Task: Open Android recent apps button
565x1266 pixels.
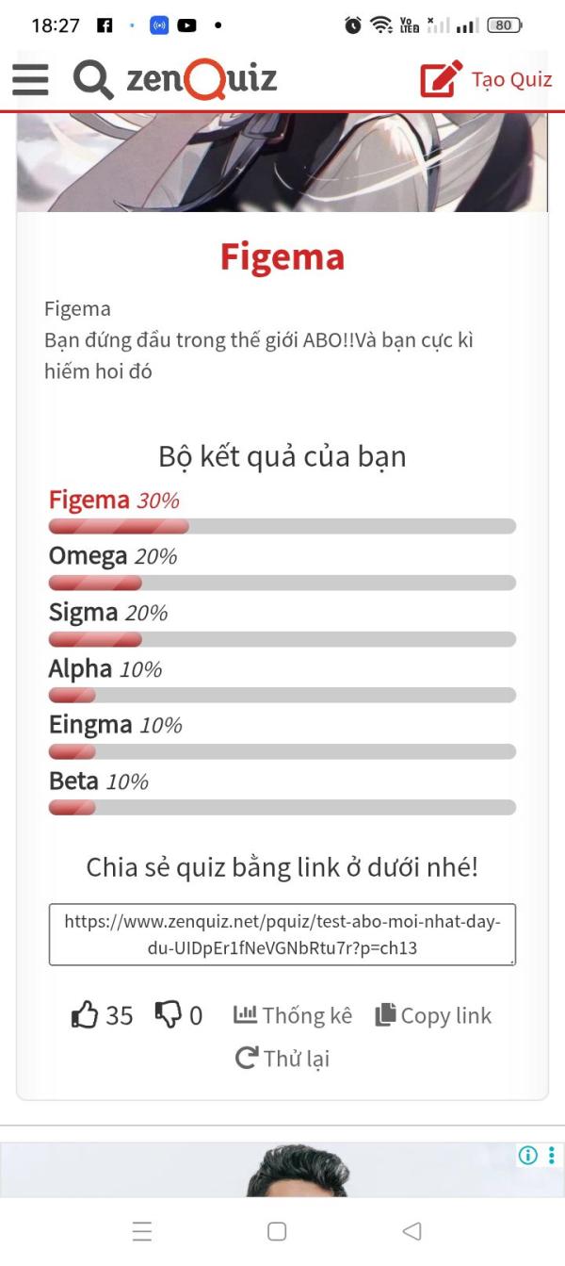Action: click(142, 1231)
